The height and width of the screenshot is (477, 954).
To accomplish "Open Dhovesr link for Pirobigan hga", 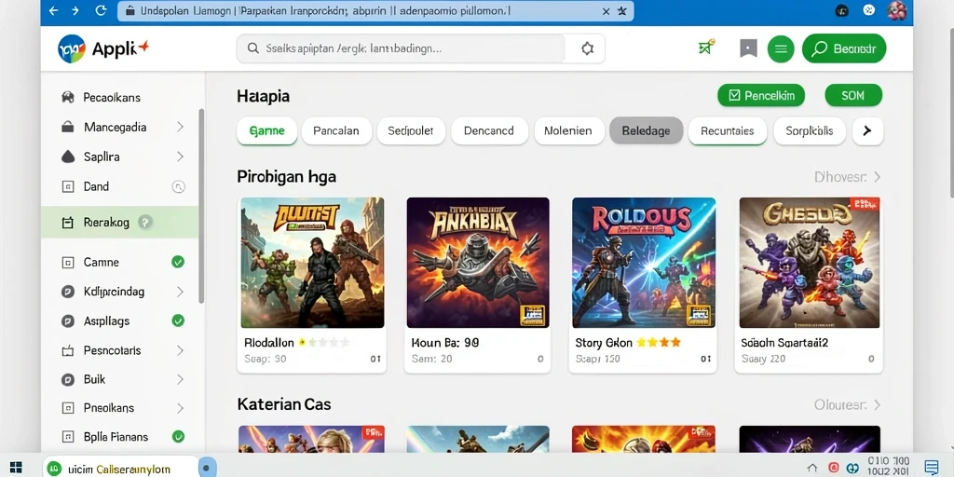I will click(848, 177).
